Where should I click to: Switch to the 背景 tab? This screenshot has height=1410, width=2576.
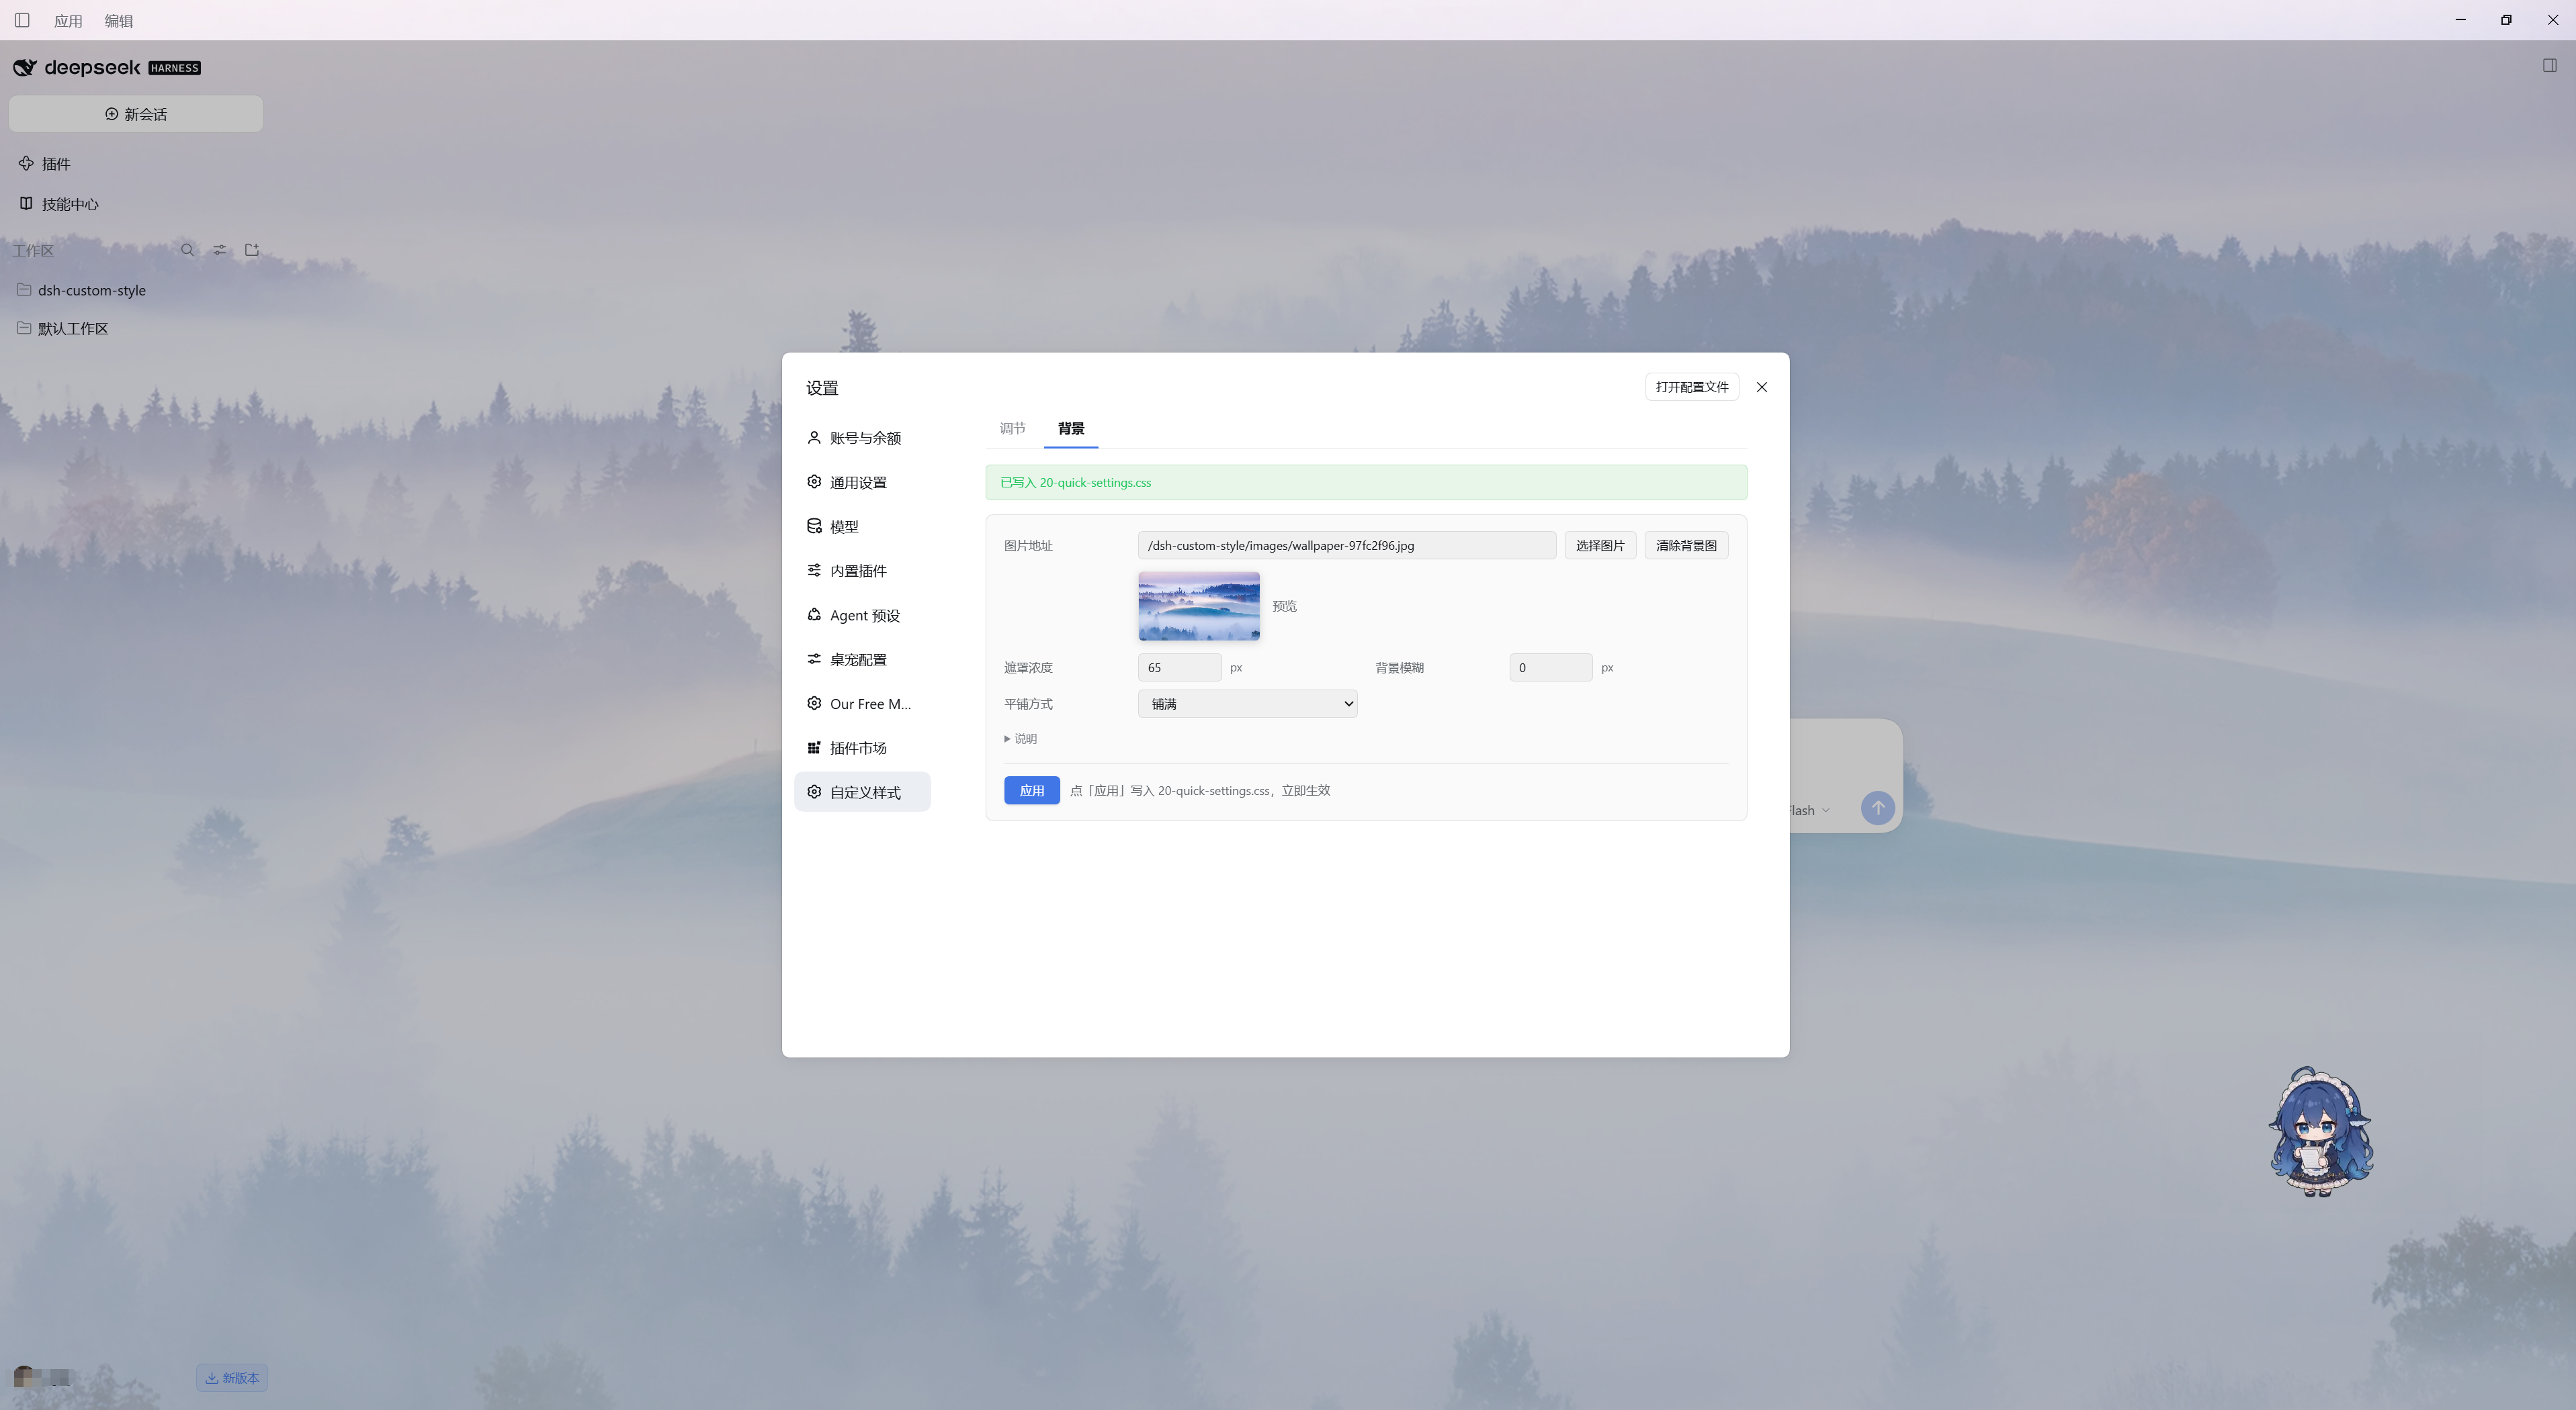(x=1071, y=428)
